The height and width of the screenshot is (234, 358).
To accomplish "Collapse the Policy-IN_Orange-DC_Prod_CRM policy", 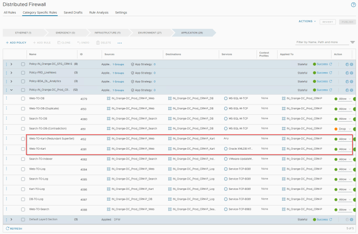I will 11,90.
